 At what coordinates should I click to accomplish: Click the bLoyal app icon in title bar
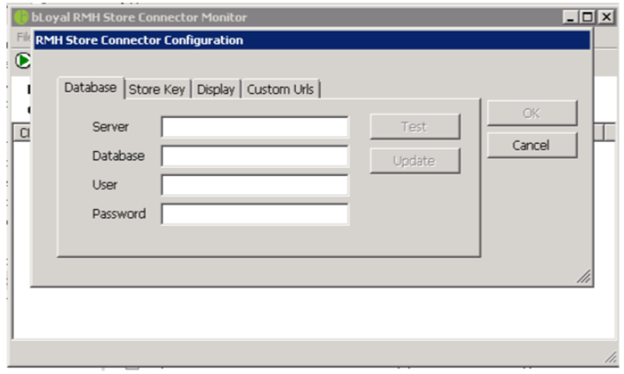[22, 17]
